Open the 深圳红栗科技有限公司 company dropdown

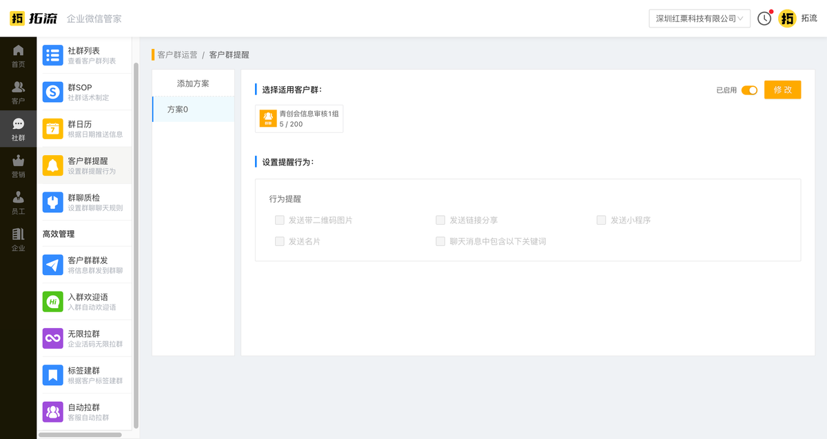(699, 19)
